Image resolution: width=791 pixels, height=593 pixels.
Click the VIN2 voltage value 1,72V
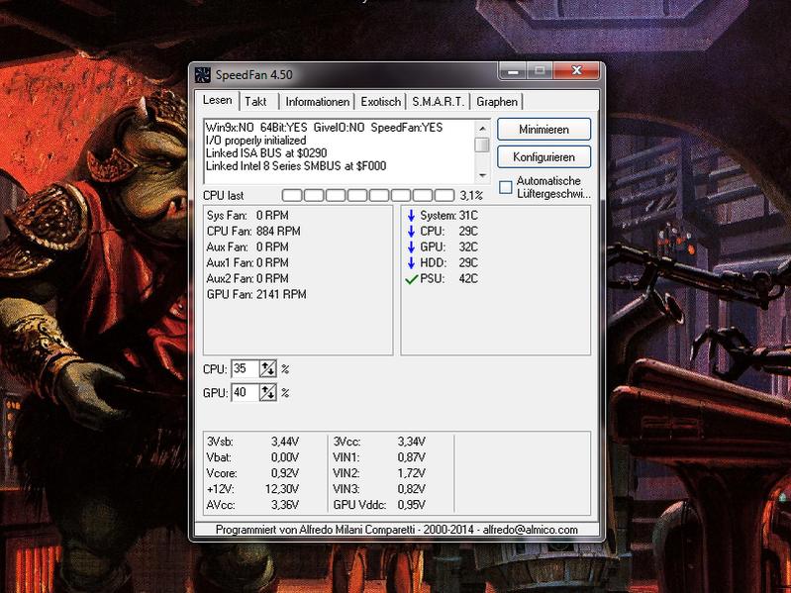[x=412, y=473]
